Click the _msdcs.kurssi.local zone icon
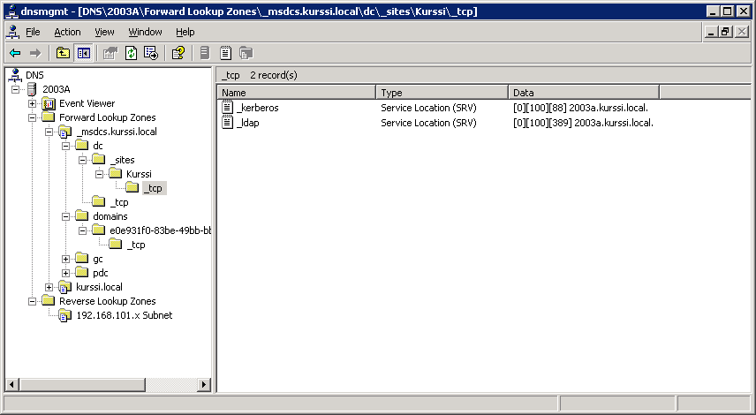The height and width of the screenshot is (415, 756). click(65, 132)
